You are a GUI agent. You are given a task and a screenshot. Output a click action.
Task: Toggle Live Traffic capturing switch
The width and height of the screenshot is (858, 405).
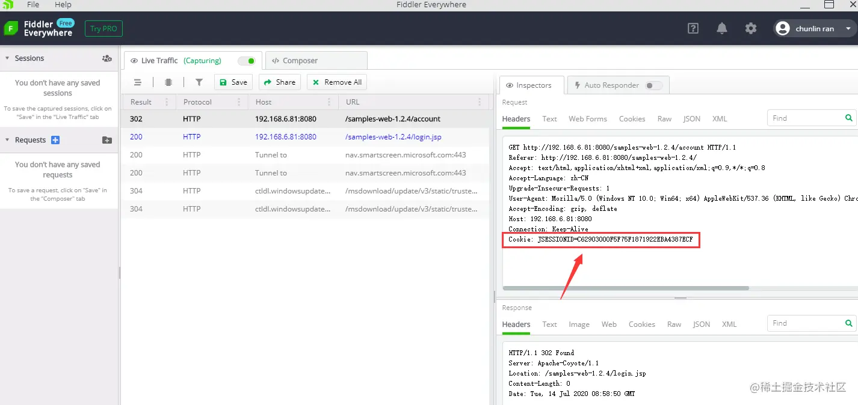pos(247,61)
